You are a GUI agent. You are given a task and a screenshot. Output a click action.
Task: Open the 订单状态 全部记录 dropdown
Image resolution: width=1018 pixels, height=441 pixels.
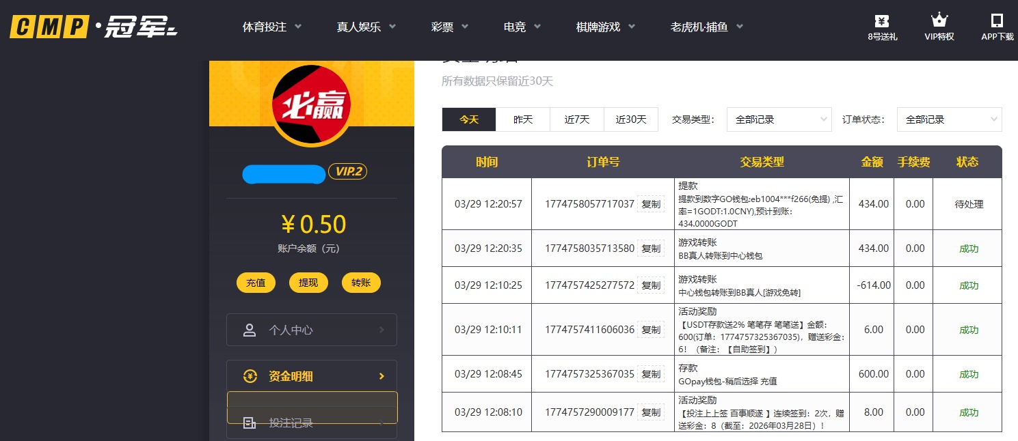(949, 119)
